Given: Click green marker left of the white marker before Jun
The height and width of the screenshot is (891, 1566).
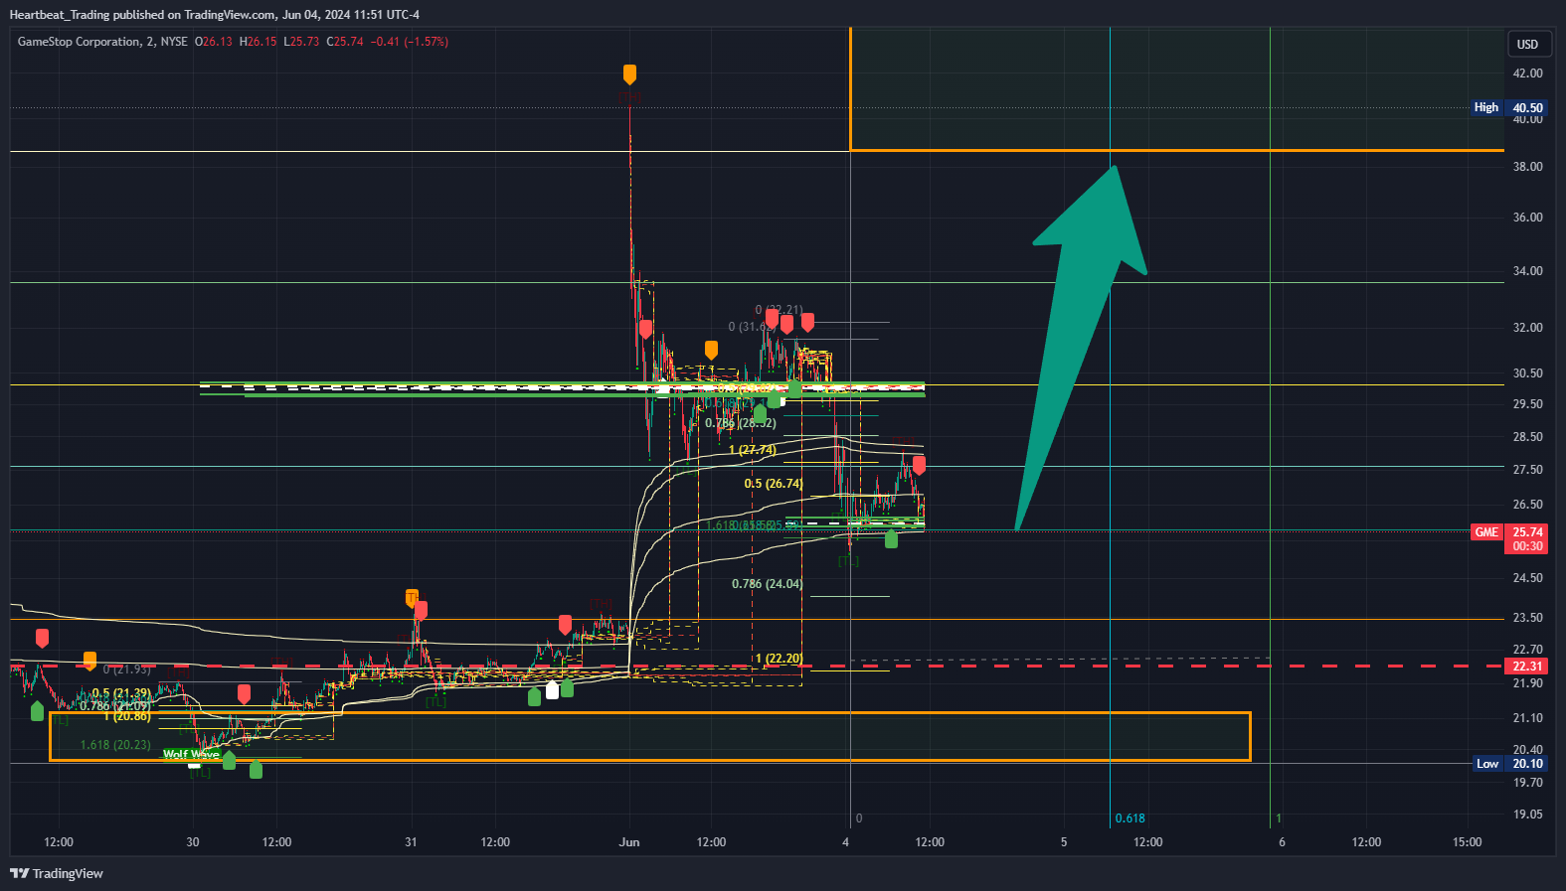Looking at the screenshot, I should pos(534,695).
